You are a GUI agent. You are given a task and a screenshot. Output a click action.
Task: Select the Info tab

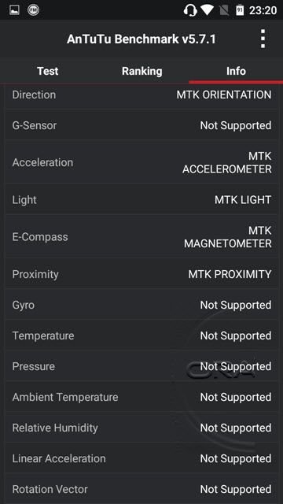[236, 71]
